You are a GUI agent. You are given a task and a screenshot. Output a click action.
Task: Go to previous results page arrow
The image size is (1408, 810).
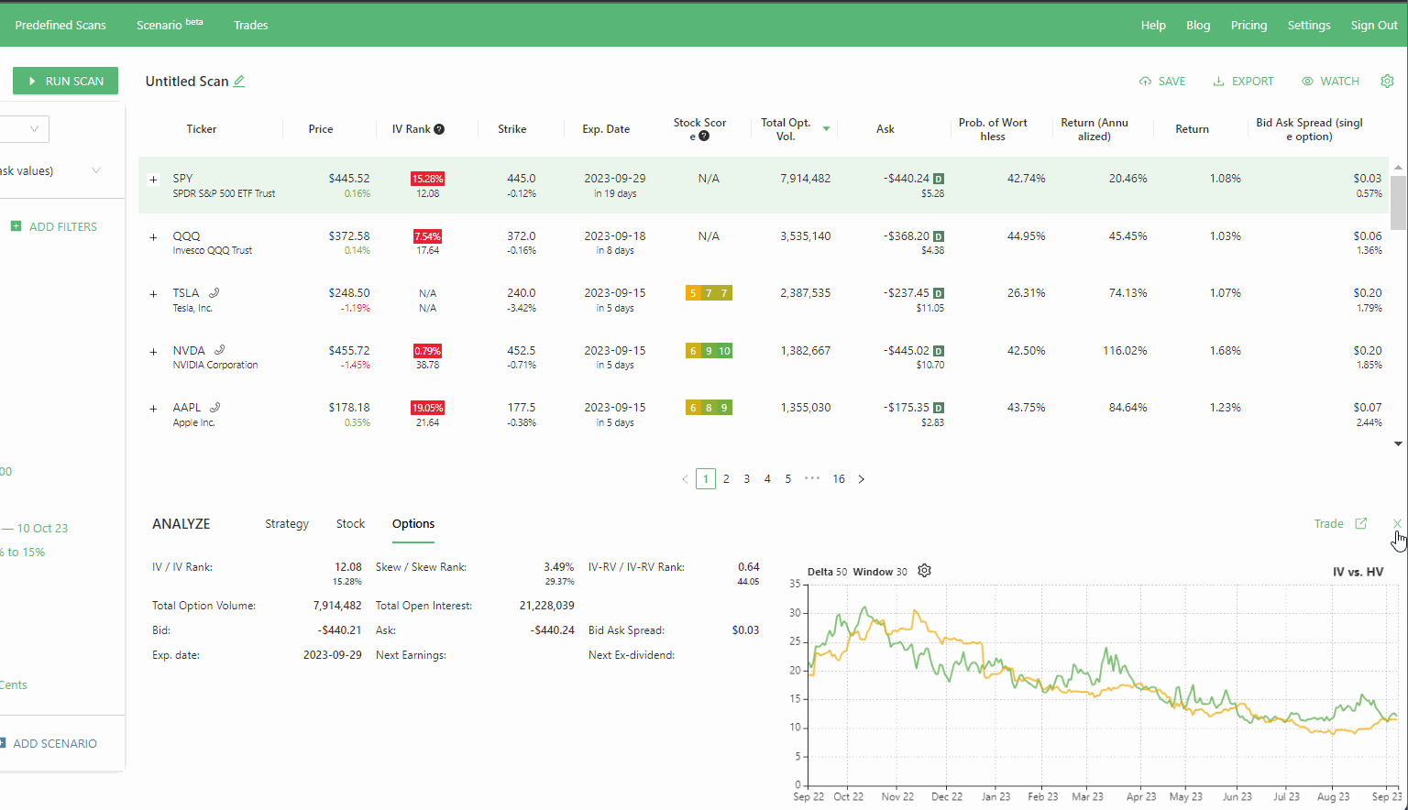click(x=685, y=479)
